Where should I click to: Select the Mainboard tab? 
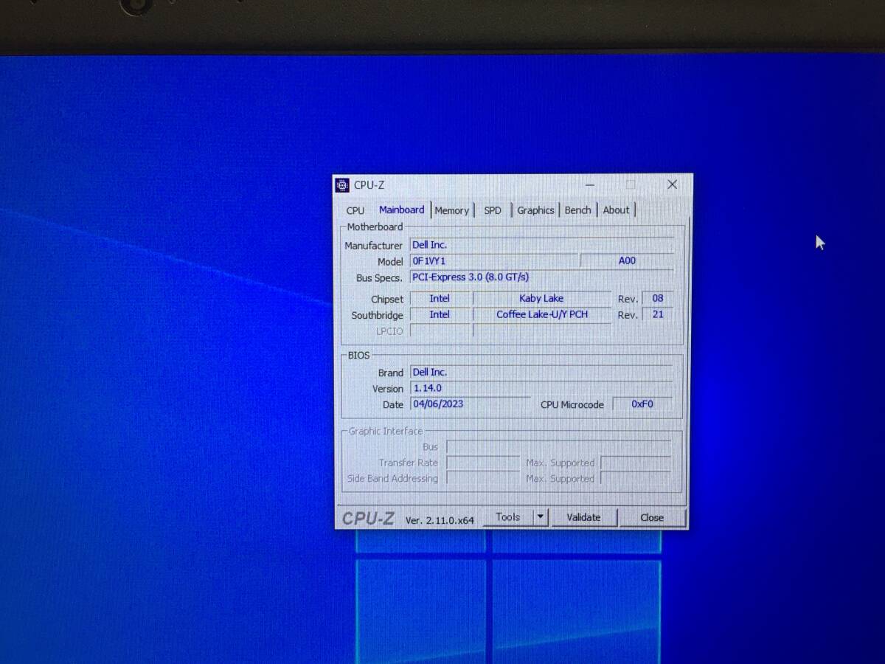[x=401, y=210]
